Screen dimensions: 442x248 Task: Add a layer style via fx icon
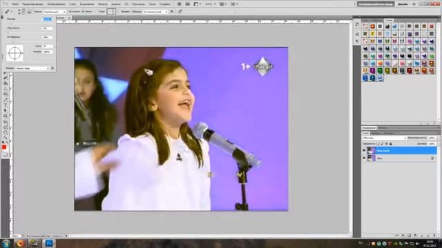click(x=403, y=236)
